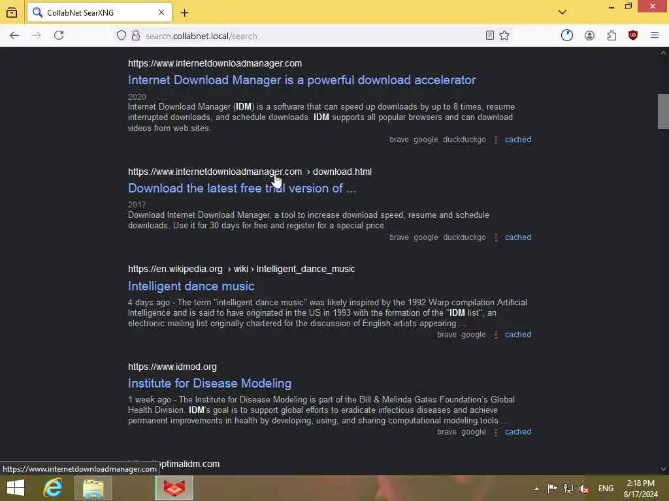Open the uBlock Origin shield icon
Image resolution: width=669 pixels, height=501 pixels.
click(632, 36)
